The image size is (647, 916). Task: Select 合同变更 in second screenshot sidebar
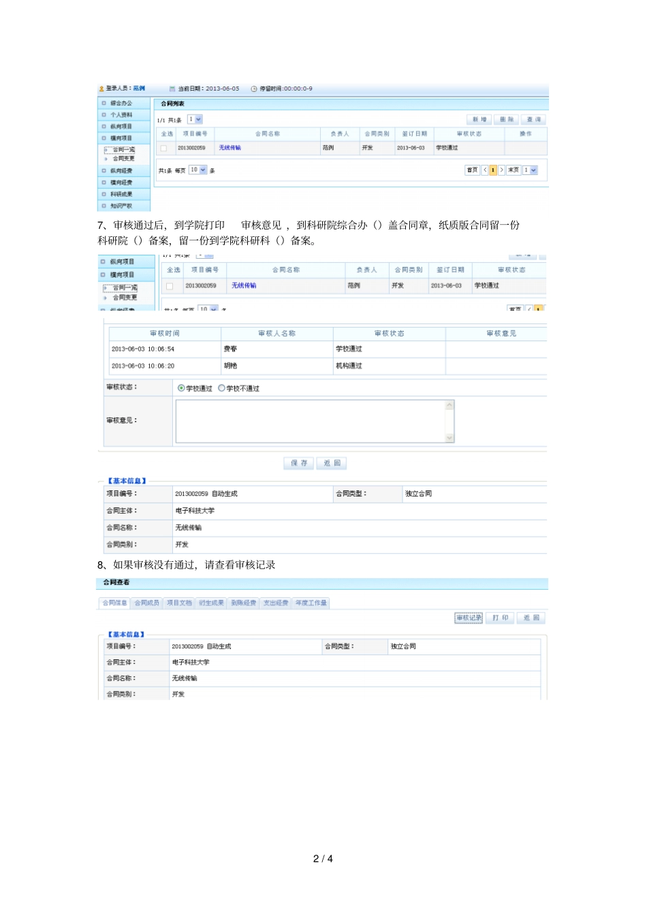point(125,298)
